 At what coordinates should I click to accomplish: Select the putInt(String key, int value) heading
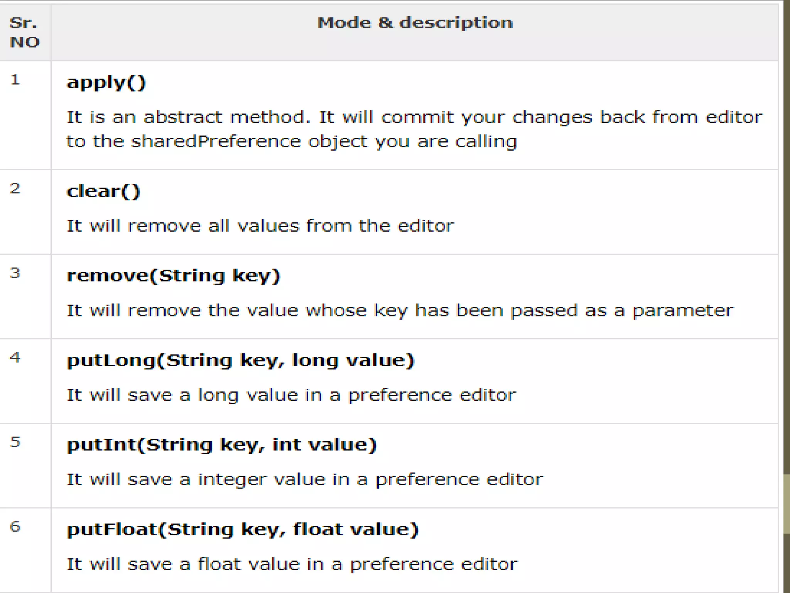click(222, 445)
